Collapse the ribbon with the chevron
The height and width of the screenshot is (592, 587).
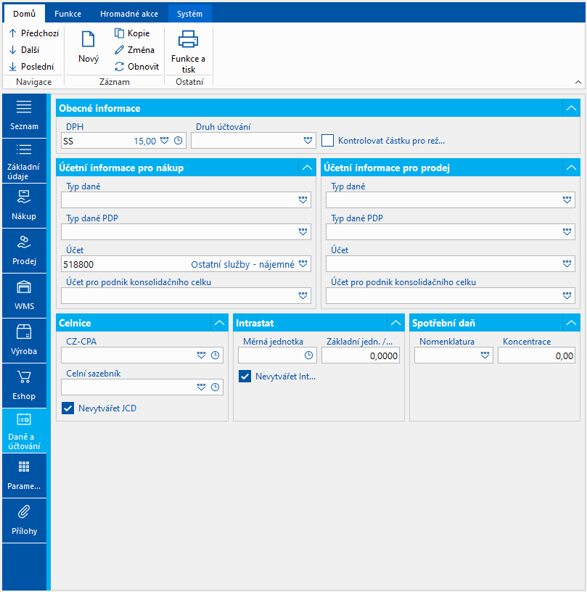pos(578,82)
